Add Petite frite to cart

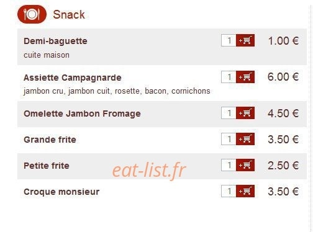(245, 165)
